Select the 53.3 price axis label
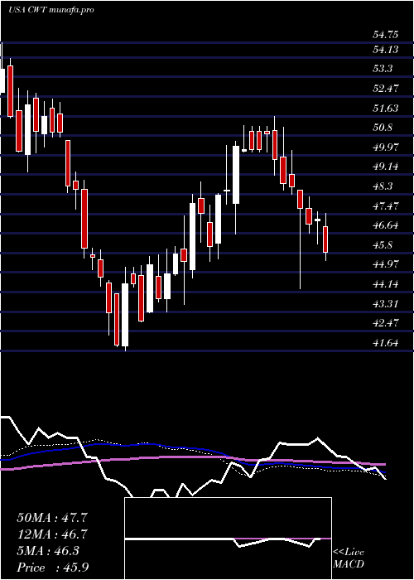 pyautogui.click(x=383, y=69)
